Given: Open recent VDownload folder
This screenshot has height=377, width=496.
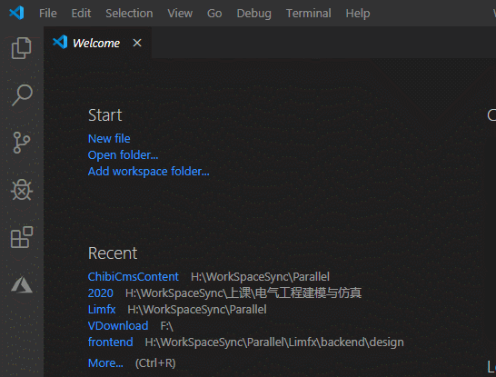Looking at the screenshot, I should pyautogui.click(x=118, y=326).
